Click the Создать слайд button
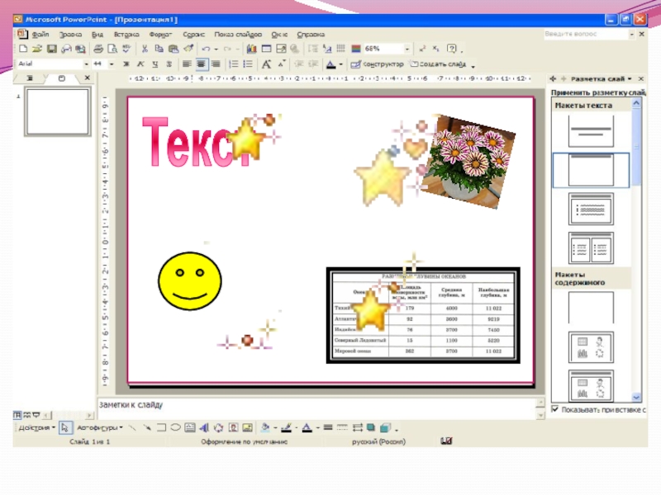Viewport: 661px width, 495px height. [x=438, y=64]
